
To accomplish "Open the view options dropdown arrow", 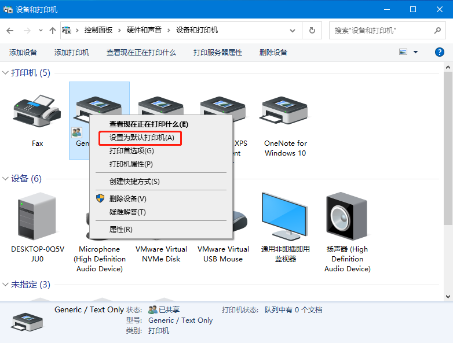I will (415, 52).
